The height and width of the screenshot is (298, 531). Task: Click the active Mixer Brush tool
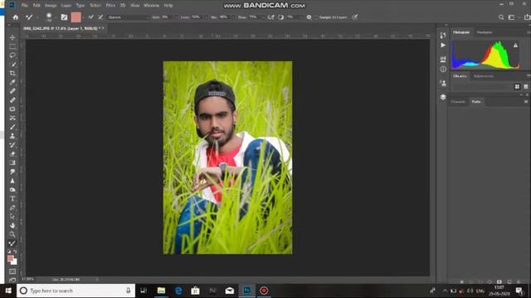tap(12, 243)
